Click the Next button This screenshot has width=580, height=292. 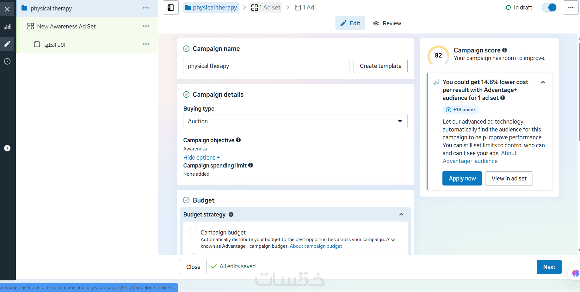click(549, 267)
